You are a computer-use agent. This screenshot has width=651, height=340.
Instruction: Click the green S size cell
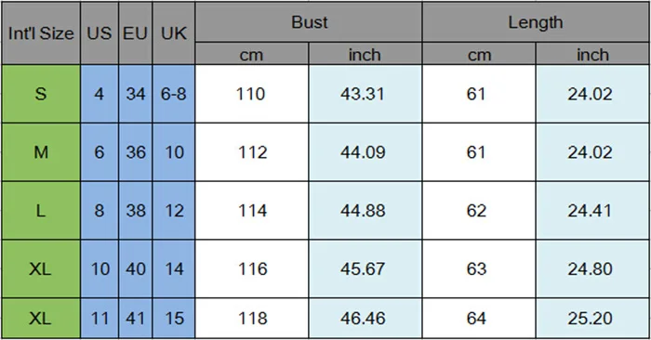[41, 94]
